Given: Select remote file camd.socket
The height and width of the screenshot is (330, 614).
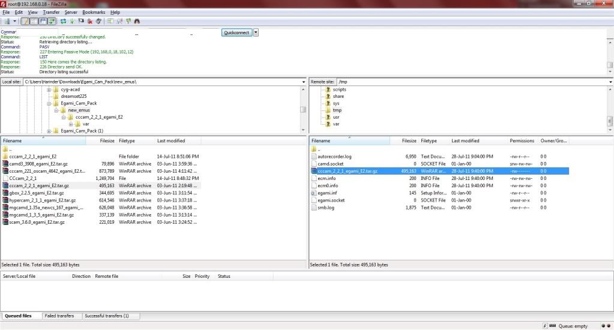Looking at the screenshot, I should tap(331, 164).
